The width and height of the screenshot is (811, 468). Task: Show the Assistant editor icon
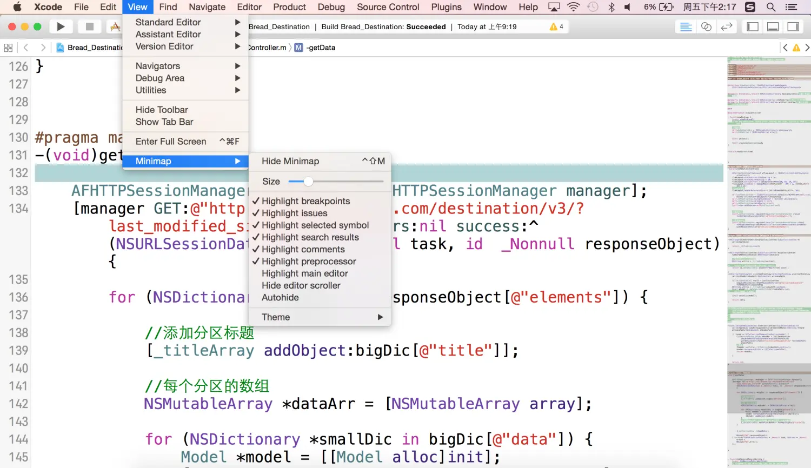(706, 26)
